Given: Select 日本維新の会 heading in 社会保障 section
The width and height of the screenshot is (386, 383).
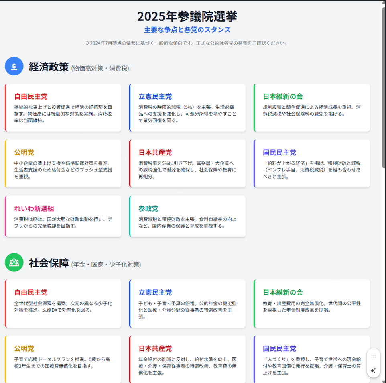Looking at the screenshot, I should click(283, 293).
